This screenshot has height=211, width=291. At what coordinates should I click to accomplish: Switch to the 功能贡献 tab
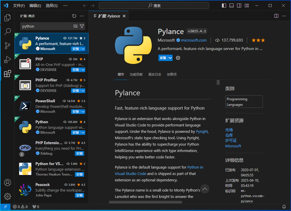pyautogui.click(x=136, y=74)
